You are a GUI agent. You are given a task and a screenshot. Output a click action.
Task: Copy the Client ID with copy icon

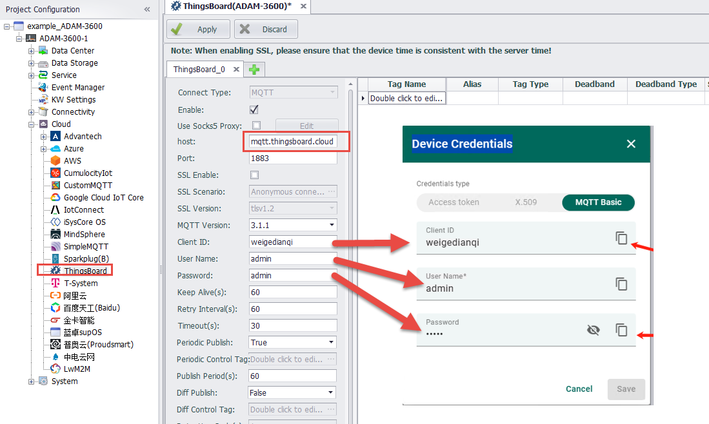click(621, 238)
